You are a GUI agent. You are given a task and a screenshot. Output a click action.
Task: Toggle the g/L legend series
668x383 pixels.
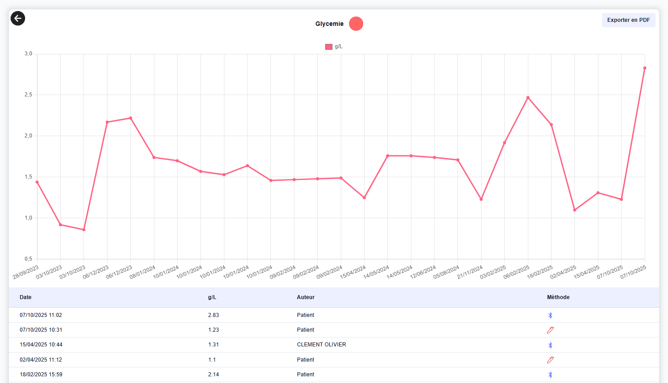tap(334, 47)
